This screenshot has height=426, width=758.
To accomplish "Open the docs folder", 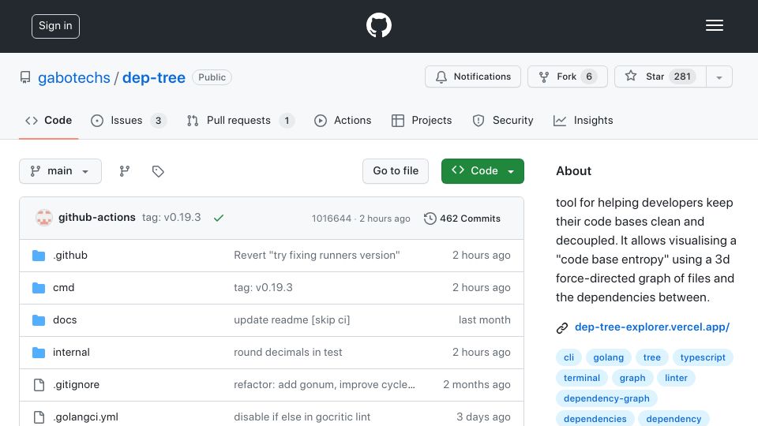I will pyautogui.click(x=65, y=319).
